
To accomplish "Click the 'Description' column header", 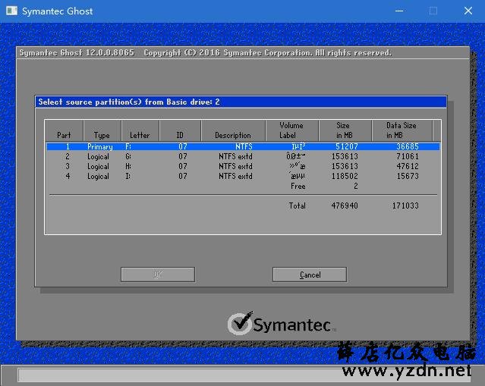I will pyautogui.click(x=233, y=130).
